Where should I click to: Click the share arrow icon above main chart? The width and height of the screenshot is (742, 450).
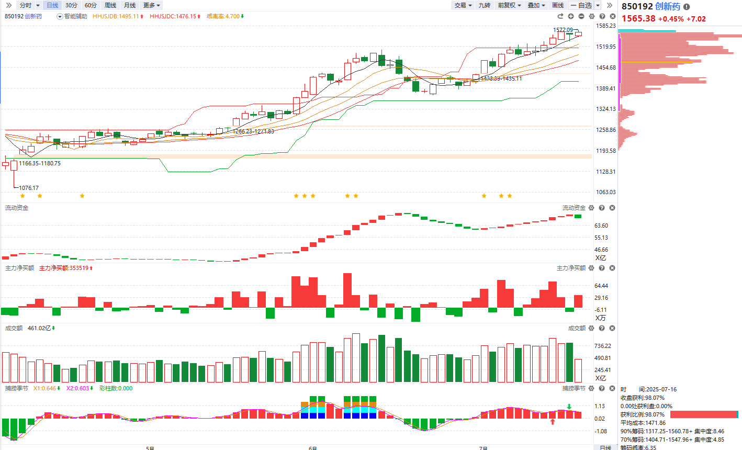tap(560, 16)
